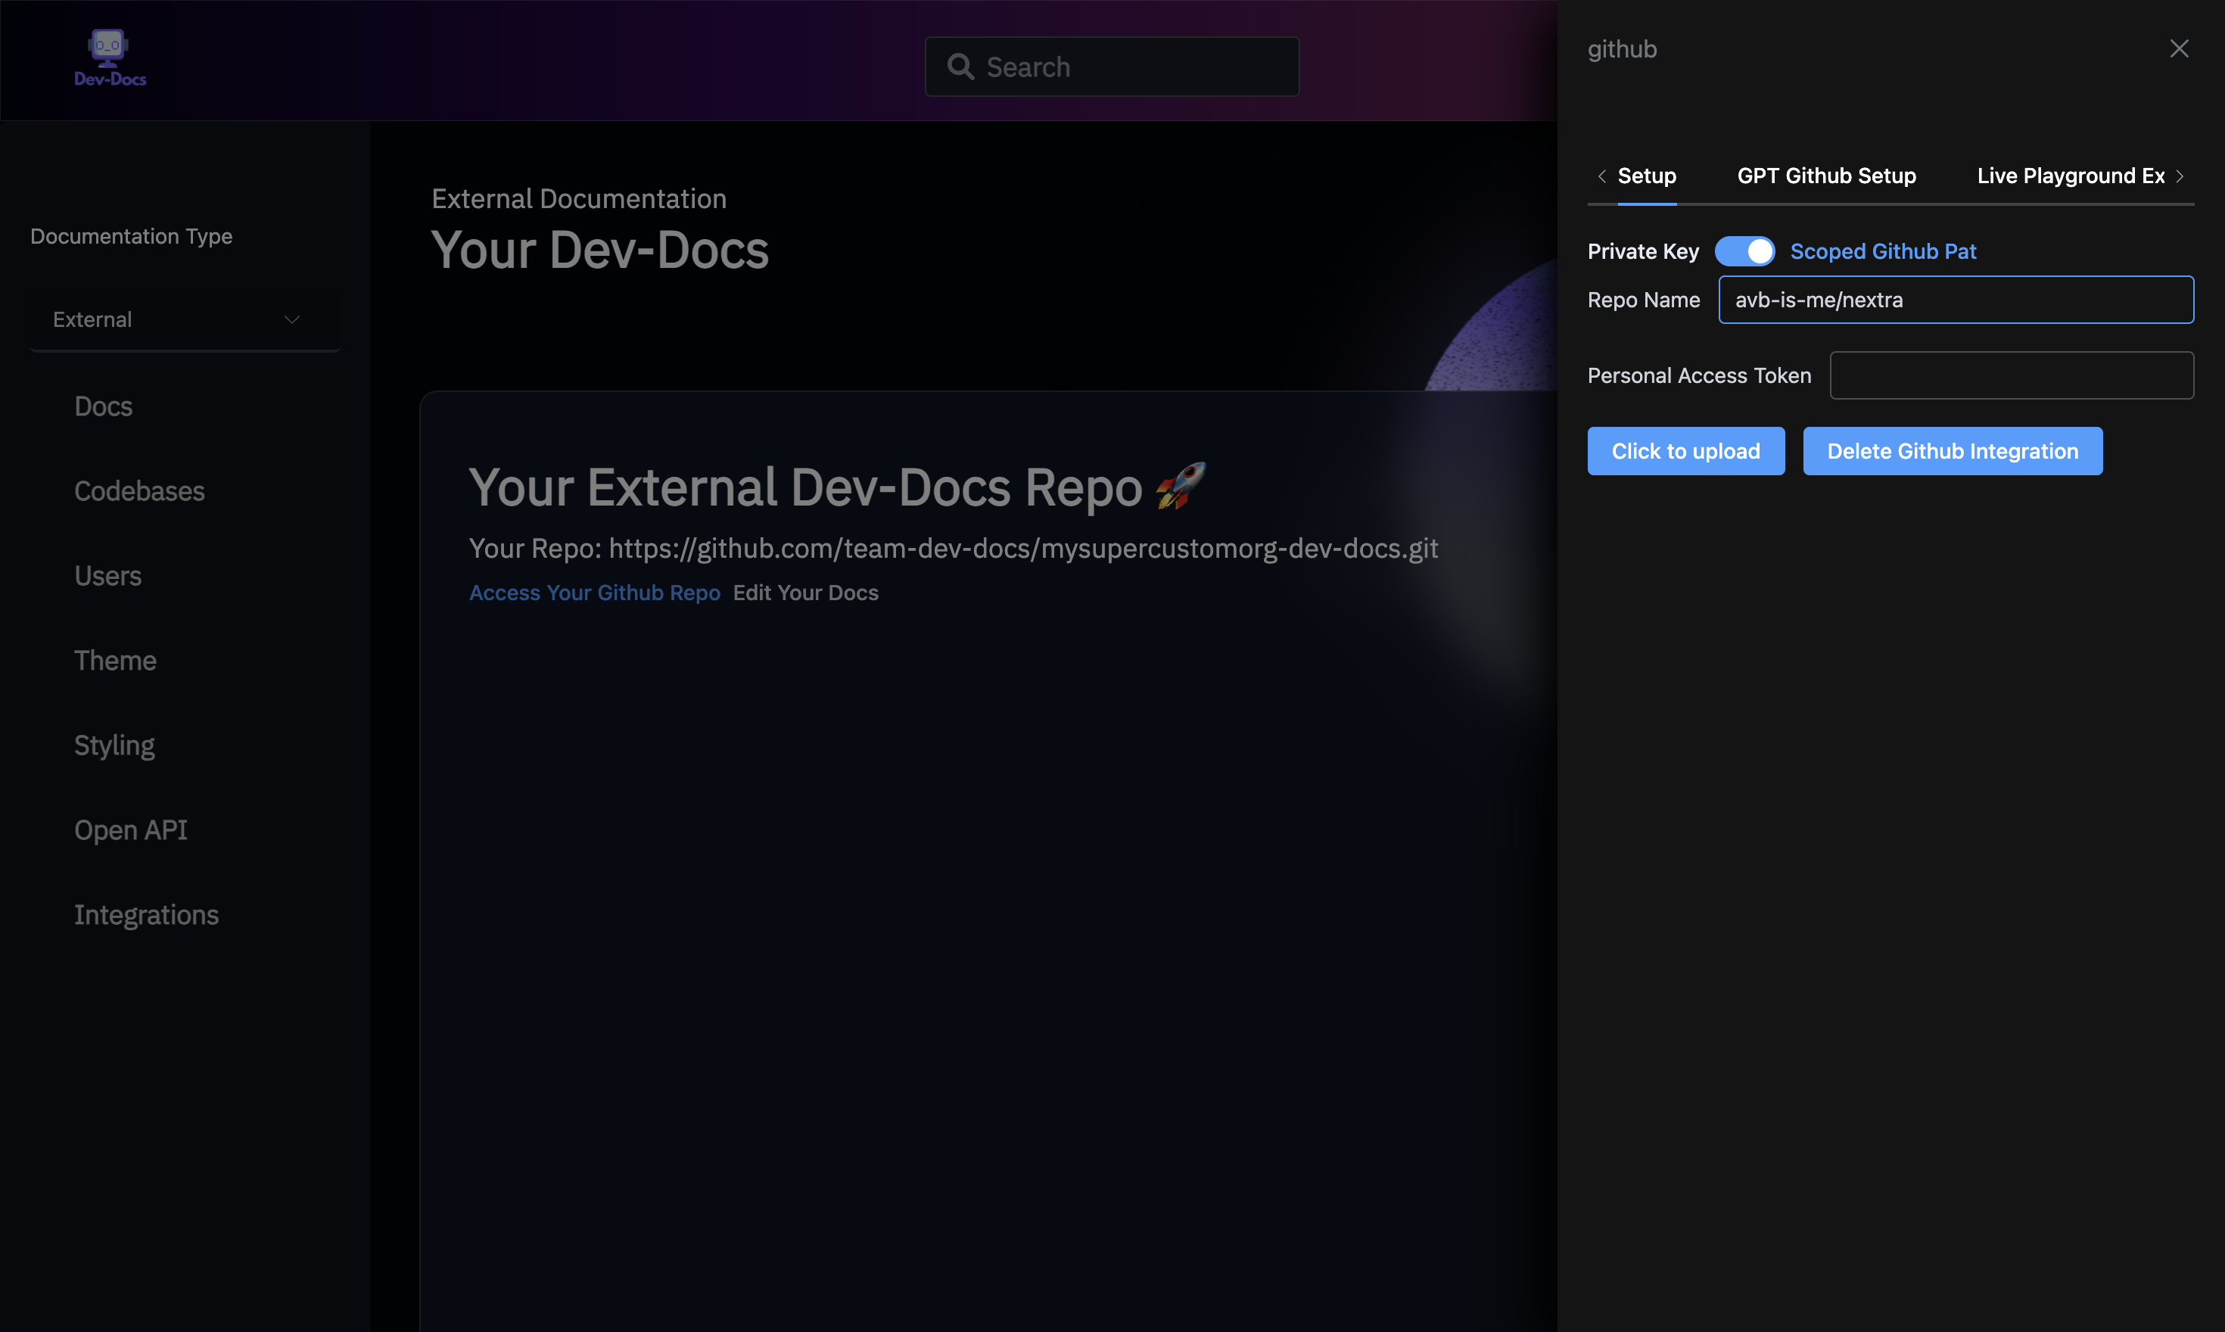Open Integrations in the sidebar
The image size is (2225, 1332).
coord(146,915)
